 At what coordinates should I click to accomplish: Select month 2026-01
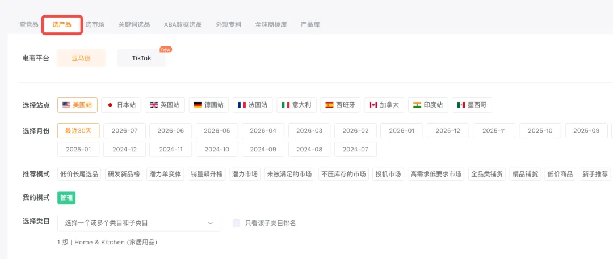(x=402, y=130)
